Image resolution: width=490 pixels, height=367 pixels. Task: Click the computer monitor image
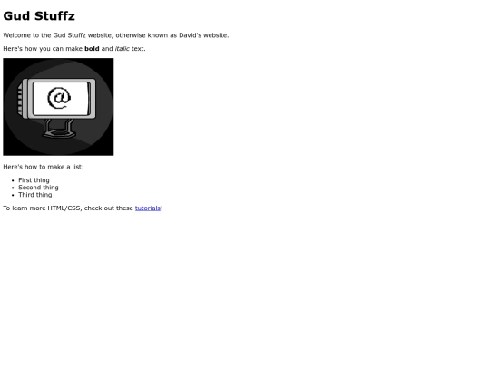coord(58,107)
